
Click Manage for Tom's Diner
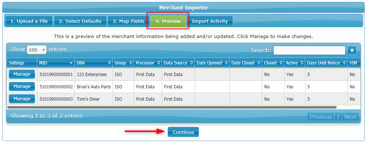[22, 99]
